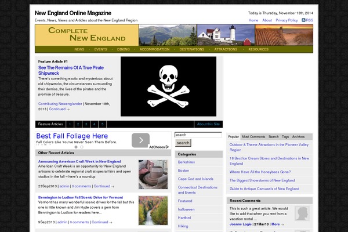
Task: Open Biggest Snowstorms of New England
Action: click(x=262, y=180)
